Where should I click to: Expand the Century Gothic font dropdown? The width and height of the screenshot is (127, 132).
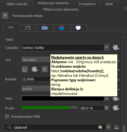point(106,47)
